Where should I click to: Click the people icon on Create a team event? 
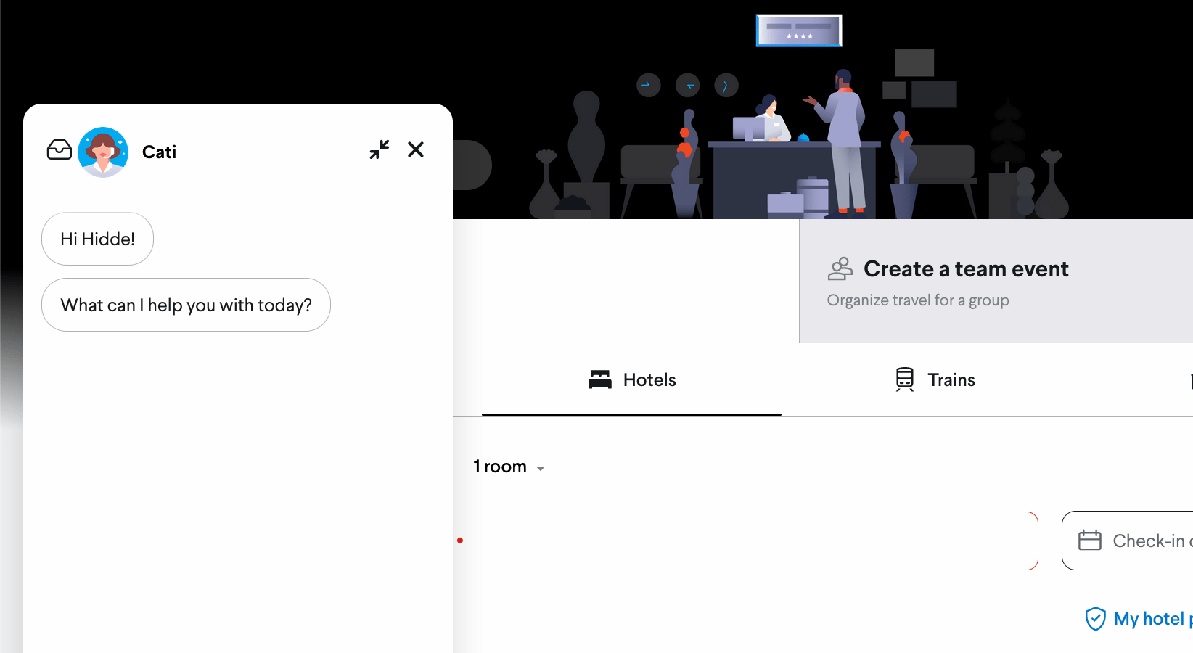coord(840,268)
